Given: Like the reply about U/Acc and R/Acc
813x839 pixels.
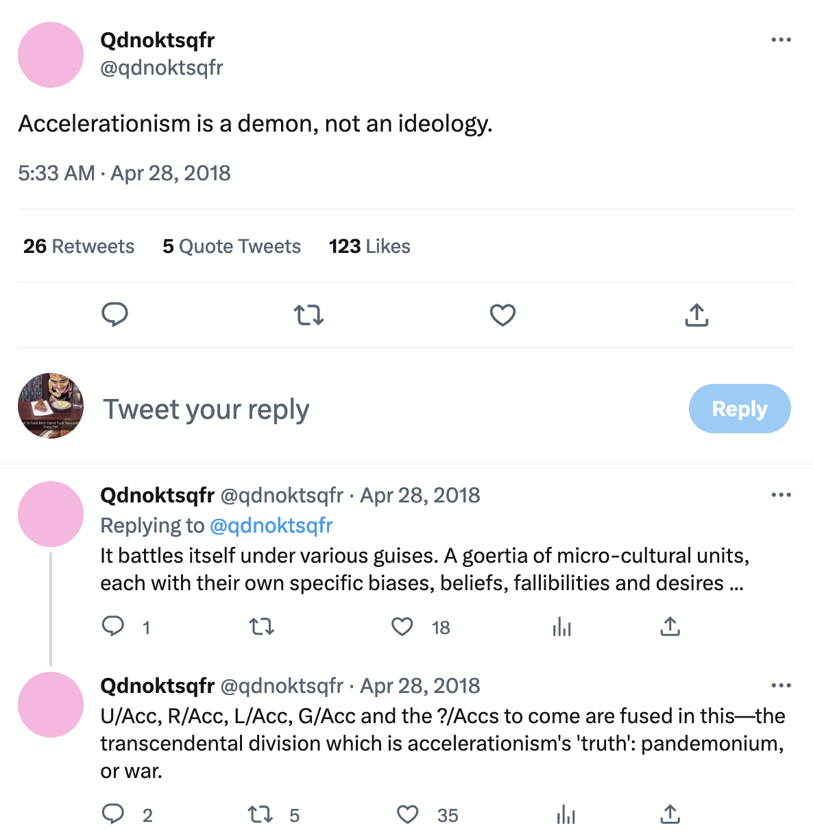Looking at the screenshot, I should (407, 815).
